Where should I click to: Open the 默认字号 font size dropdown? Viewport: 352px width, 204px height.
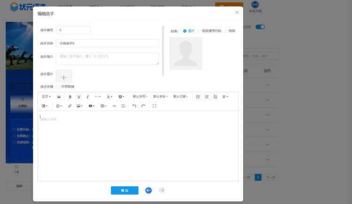coord(140,97)
